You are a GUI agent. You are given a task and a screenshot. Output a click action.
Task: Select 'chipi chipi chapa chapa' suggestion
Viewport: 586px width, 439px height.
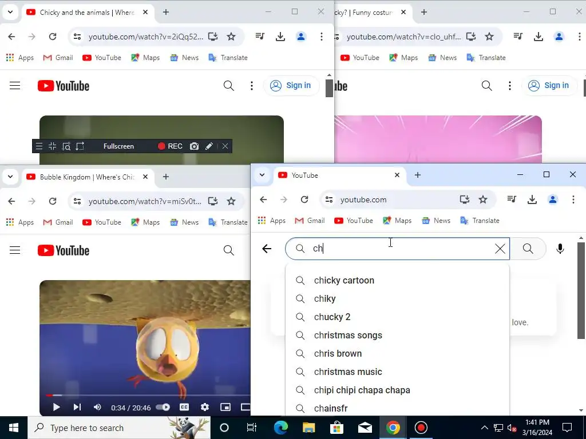397,390
